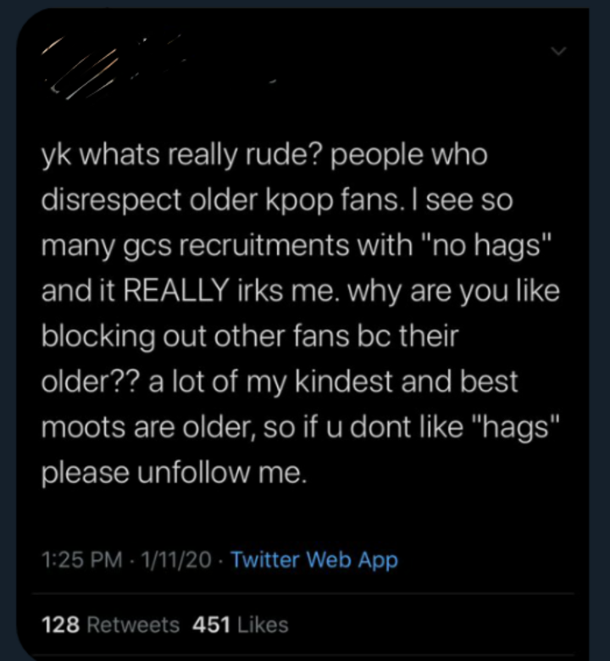Image resolution: width=610 pixels, height=661 pixels.
Task: View the 128 Retweets list
Action: [110, 625]
